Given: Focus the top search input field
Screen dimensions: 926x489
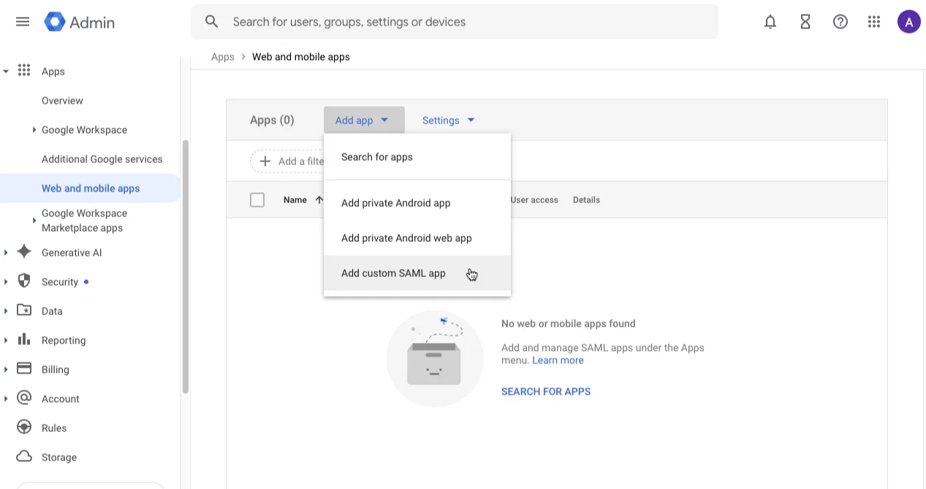Looking at the screenshot, I should (x=455, y=22).
